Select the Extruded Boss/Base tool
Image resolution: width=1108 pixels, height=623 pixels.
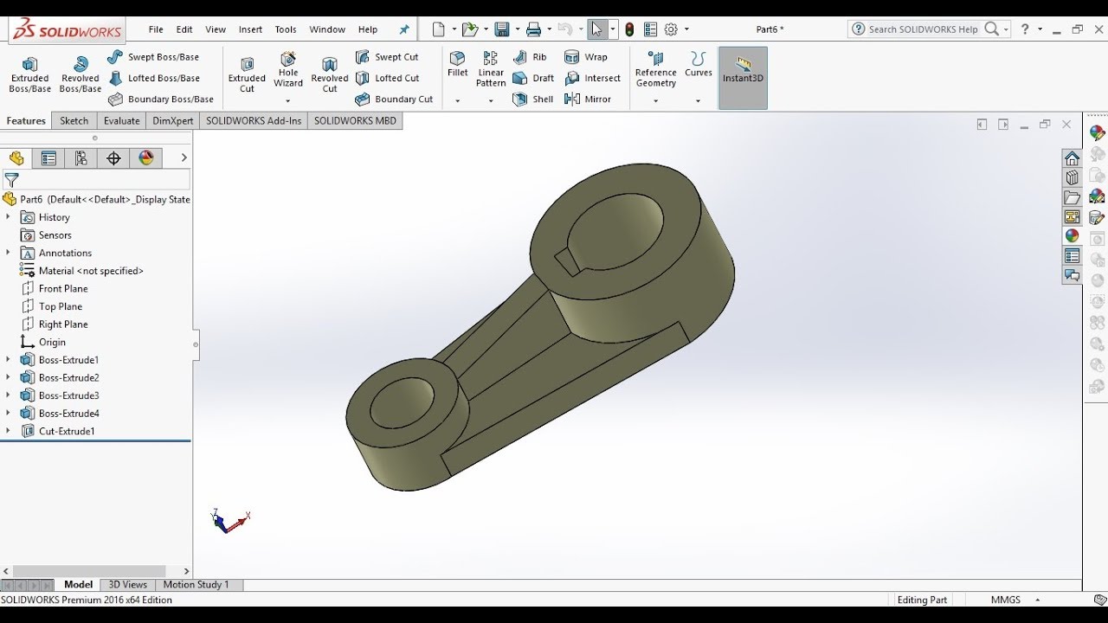coord(30,74)
